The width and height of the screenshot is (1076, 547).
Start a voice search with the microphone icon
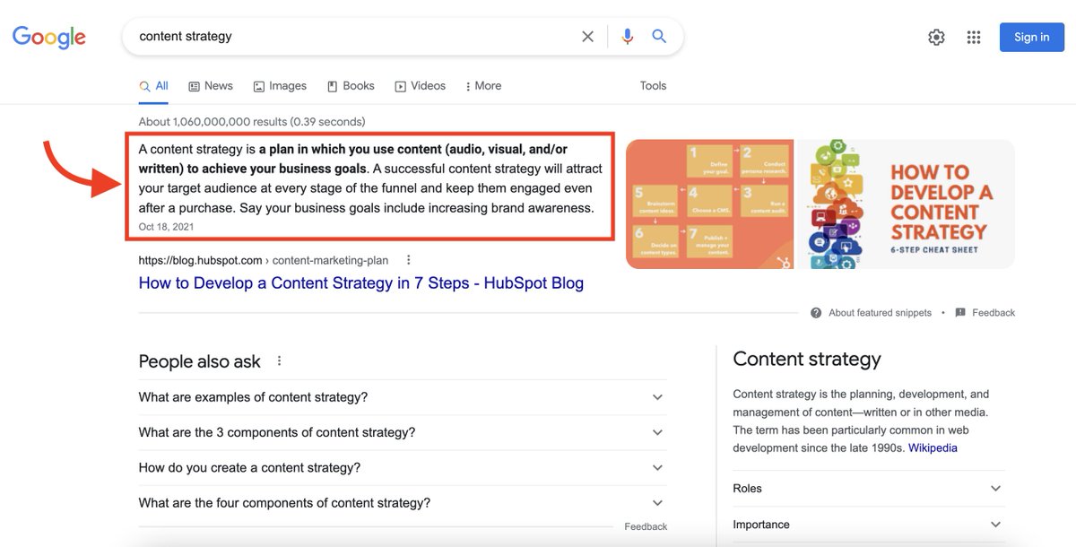pyautogui.click(x=627, y=36)
